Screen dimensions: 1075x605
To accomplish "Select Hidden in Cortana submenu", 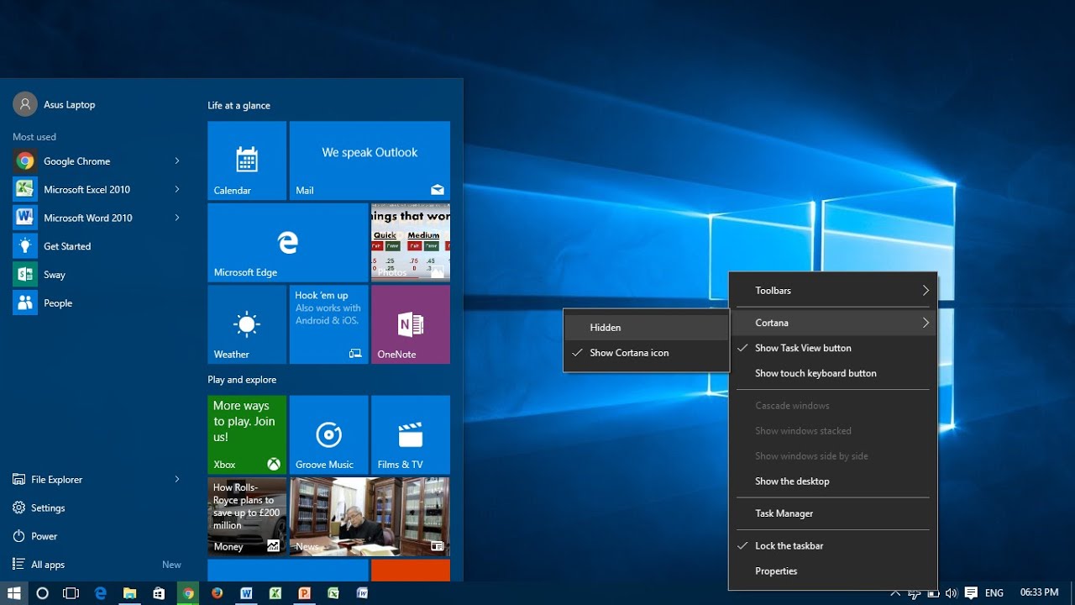I will (x=646, y=328).
